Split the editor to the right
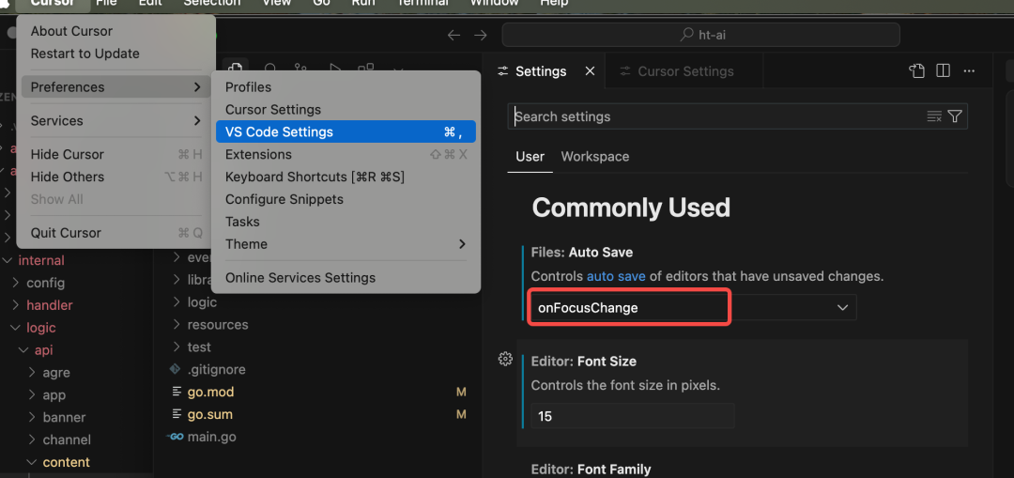The height and width of the screenshot is (478, 1014). 943,71
